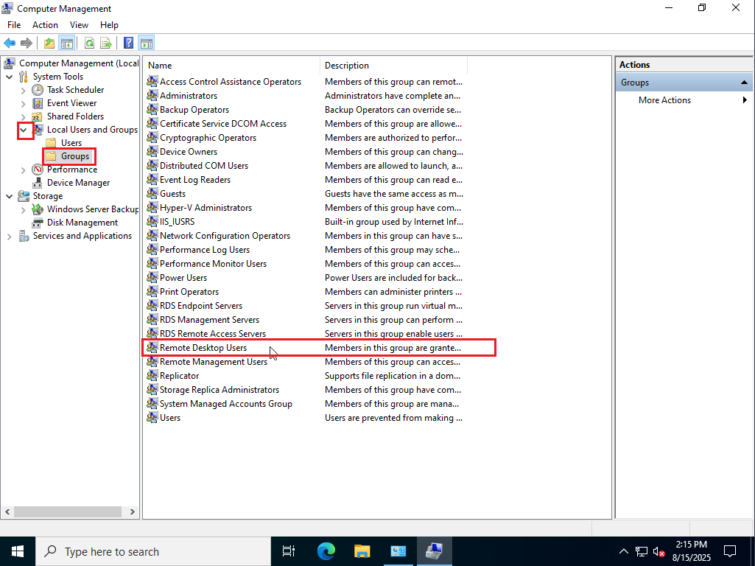Open the Help menu
The width and height of the screenshot is (755, 566).
pos(109,25)
